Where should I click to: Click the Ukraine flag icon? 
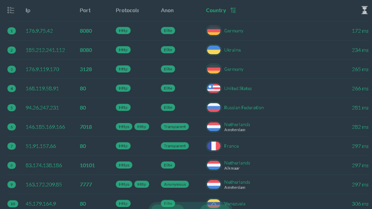(x=214, y=50)
